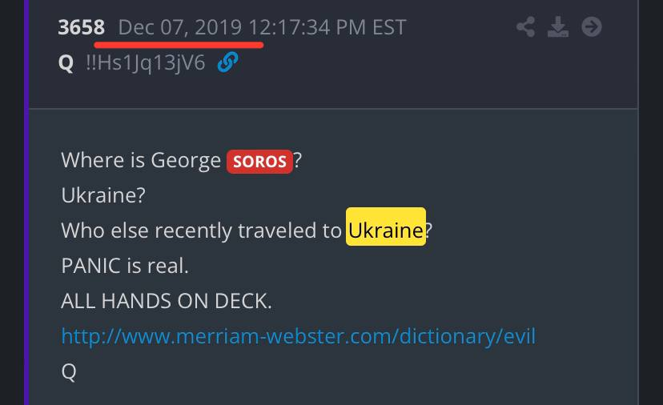Click 'Where is George' text

click(x=141, y=161)
